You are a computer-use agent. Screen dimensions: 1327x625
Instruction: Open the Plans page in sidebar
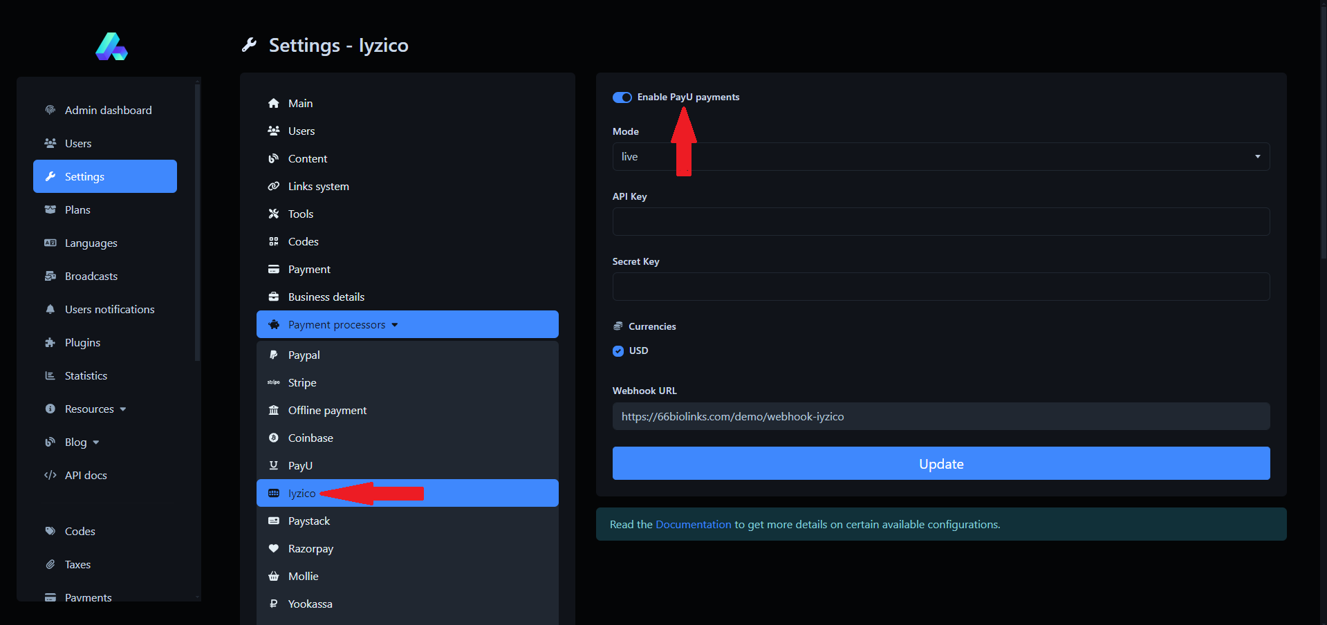coord(77,209)
